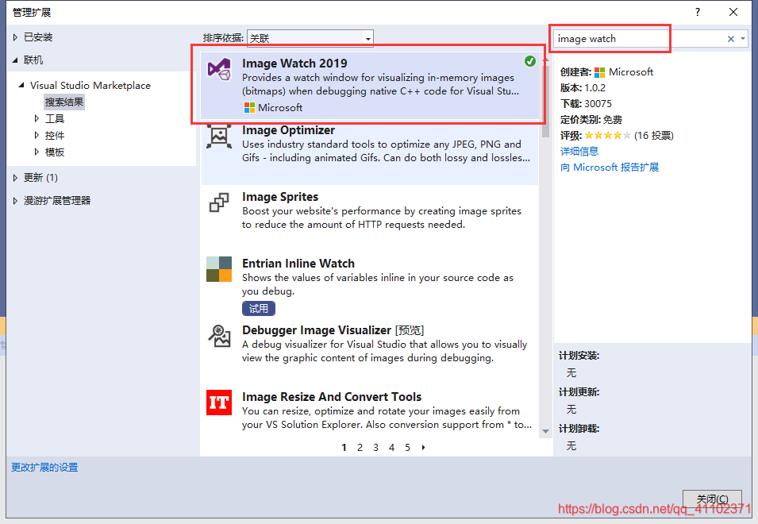758x524 pixels.
Task: Click the Entrian Inline Watch icon
Action: [218, 270]
